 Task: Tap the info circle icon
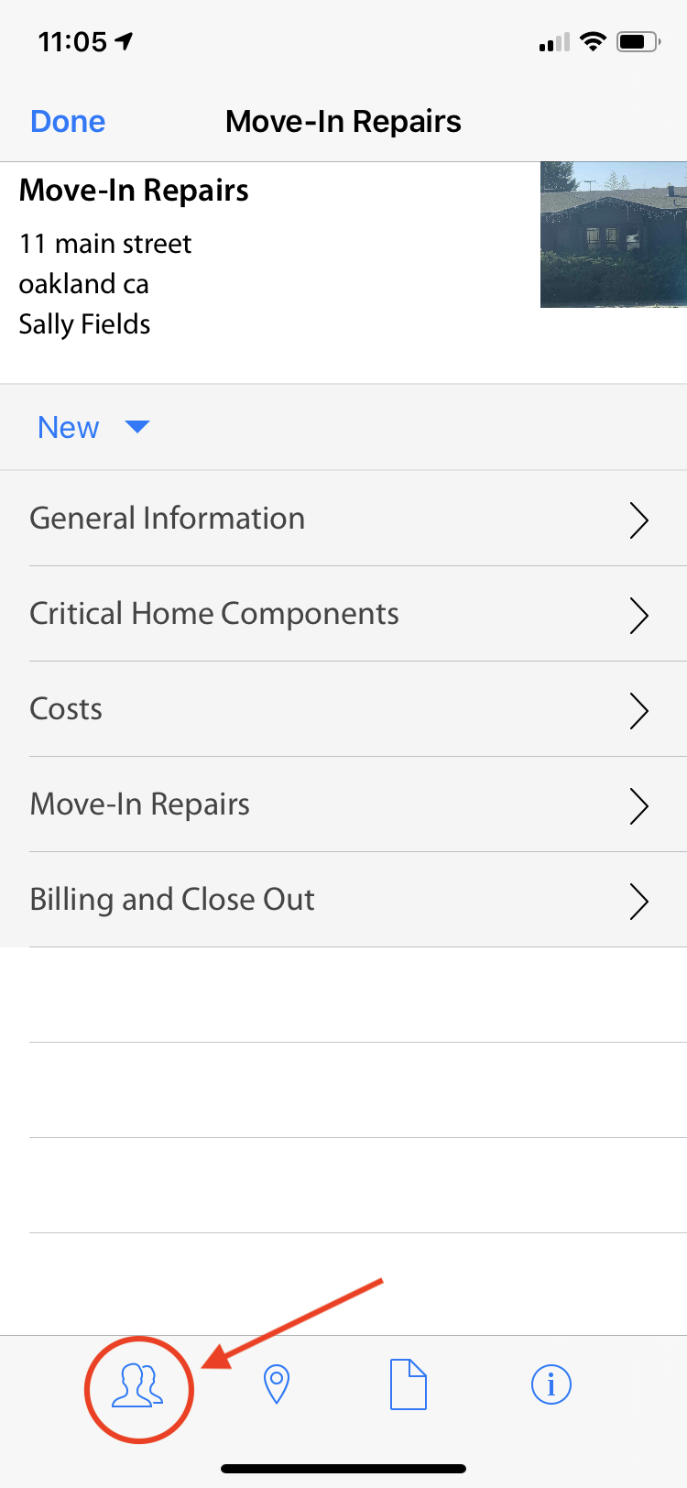551,1384
